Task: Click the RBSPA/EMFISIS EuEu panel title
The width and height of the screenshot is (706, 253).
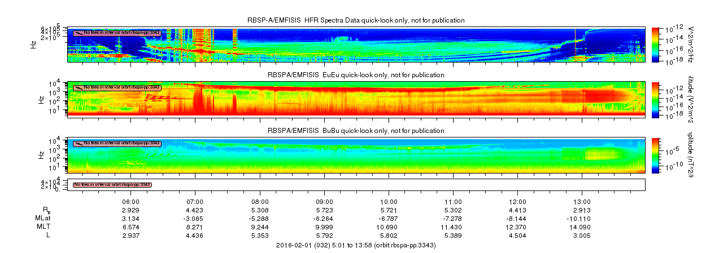Action: [356, 75]
